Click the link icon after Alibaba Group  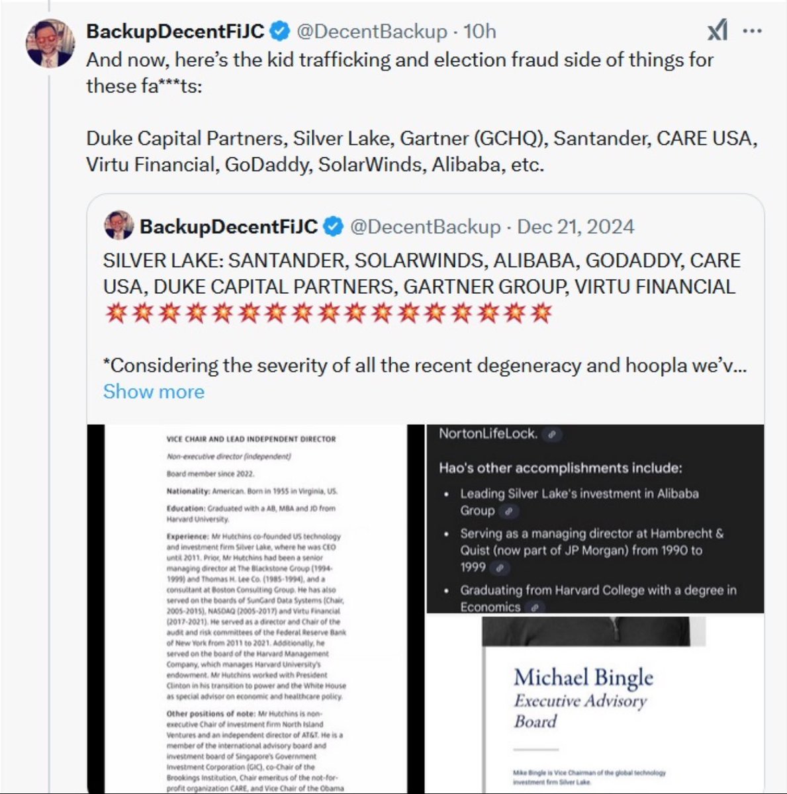[508, 511]
